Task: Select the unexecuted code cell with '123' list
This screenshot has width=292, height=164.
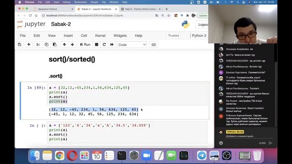Action: tap(127, 132)
